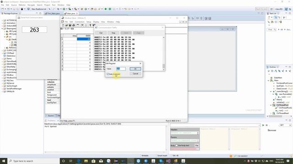The image size is (293, 164).
Task: Open File Explorer from taskbar
Action: click(86, 161)
